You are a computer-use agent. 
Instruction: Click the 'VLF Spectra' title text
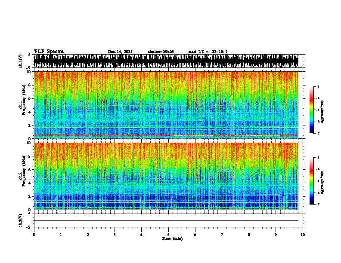pyautogui.click(x=49, y=52)
